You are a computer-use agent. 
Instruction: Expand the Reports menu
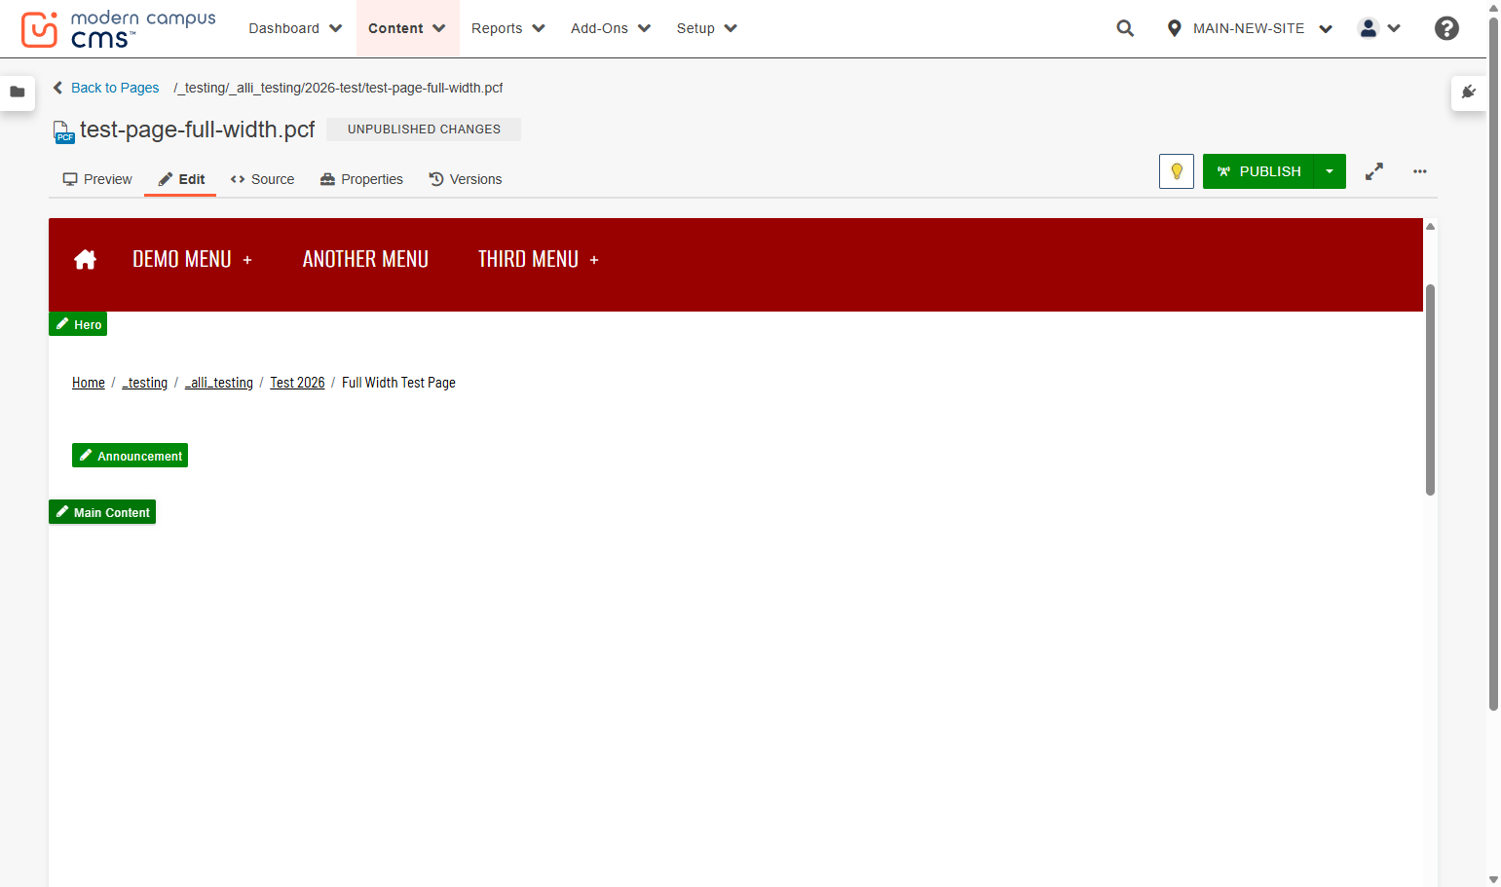508,28
